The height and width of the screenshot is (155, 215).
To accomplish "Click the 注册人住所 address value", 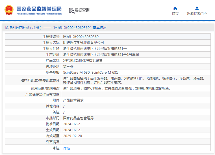I will 95,48.
